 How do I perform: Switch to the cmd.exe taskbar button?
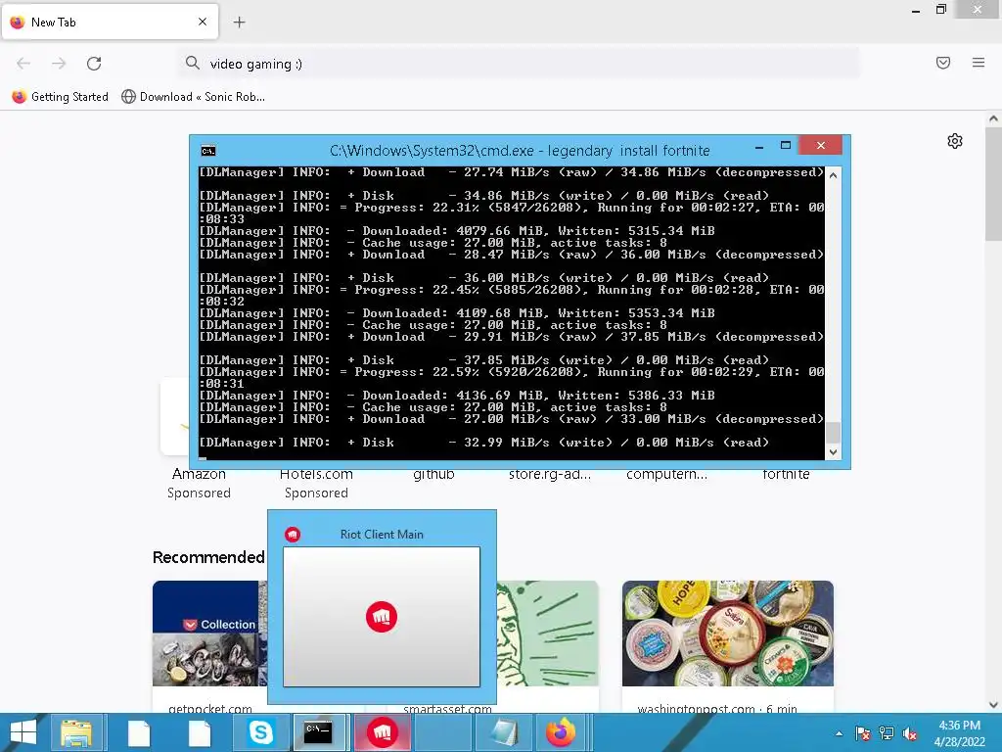pos(318,732)
